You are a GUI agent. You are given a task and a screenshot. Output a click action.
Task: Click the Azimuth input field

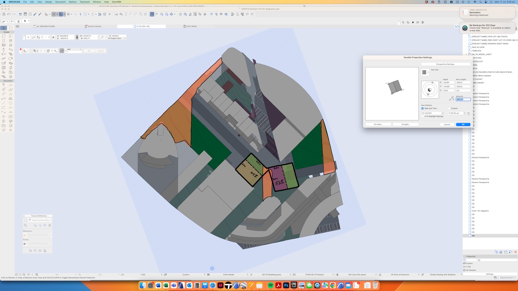point(463,99)
